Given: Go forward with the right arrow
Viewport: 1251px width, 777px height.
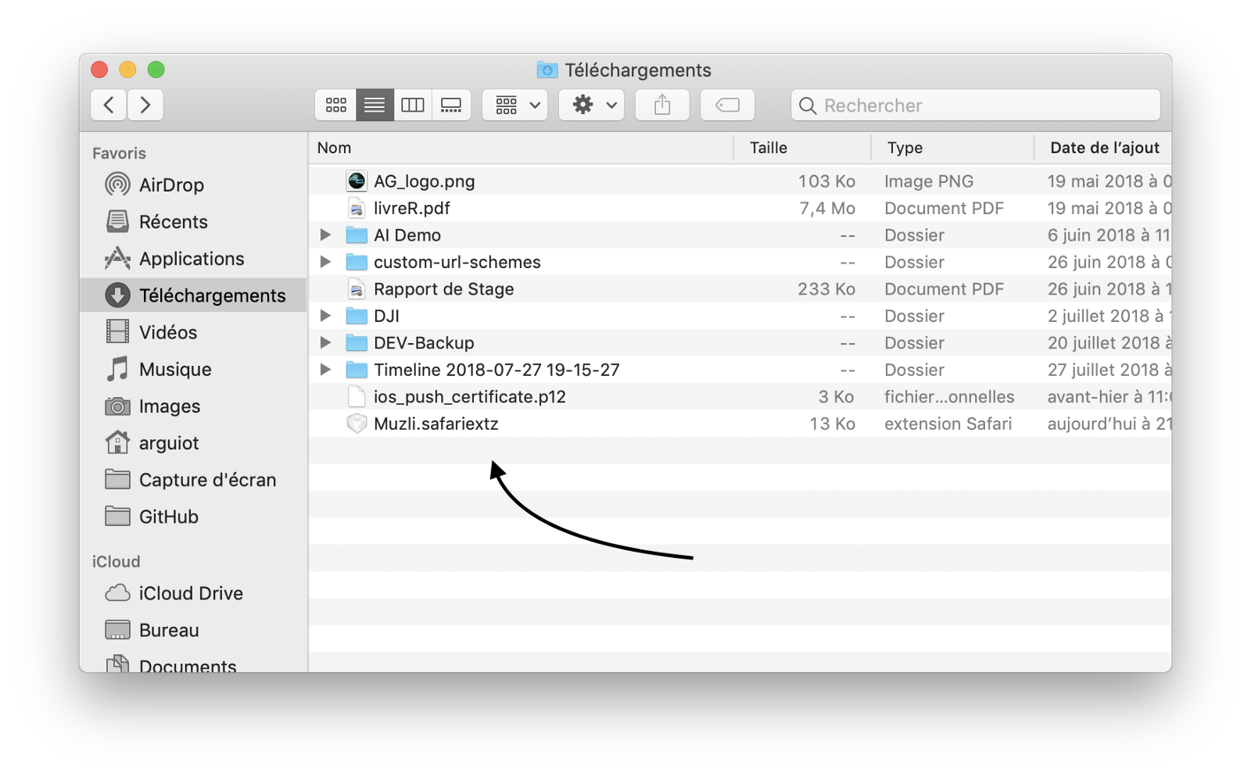Looking at the screenshot, I should pos(145,105).
